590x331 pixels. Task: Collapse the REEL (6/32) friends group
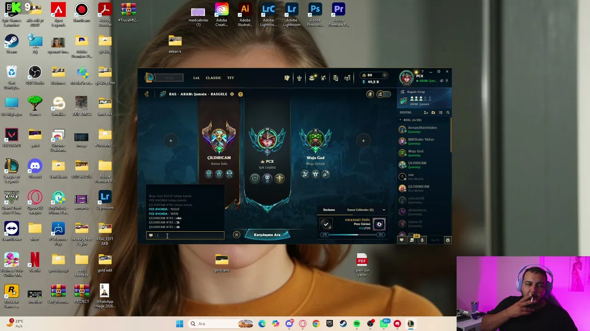coord(410,120)
